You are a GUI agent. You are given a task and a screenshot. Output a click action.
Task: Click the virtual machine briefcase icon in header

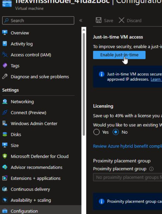click(7, 3)
